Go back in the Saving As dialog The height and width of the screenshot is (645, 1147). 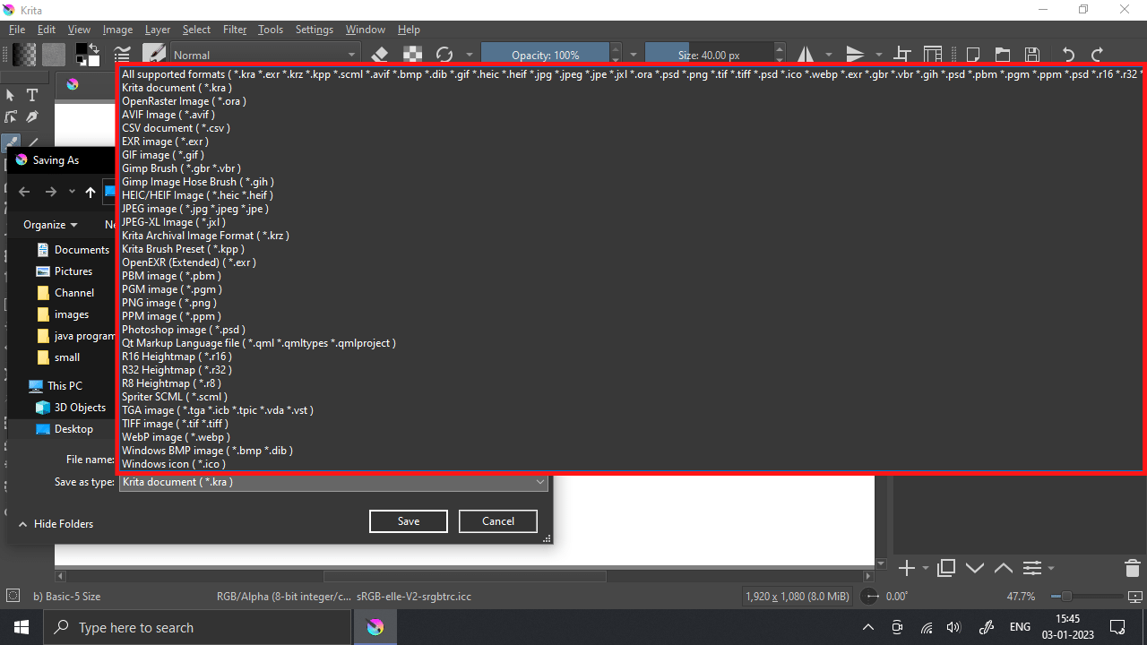[24, 192]
